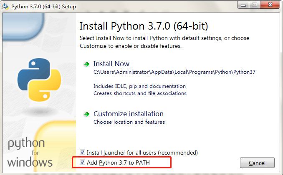Start installation with Install Now
This screenshot has width=283, height=175.
tap(111, 64)
